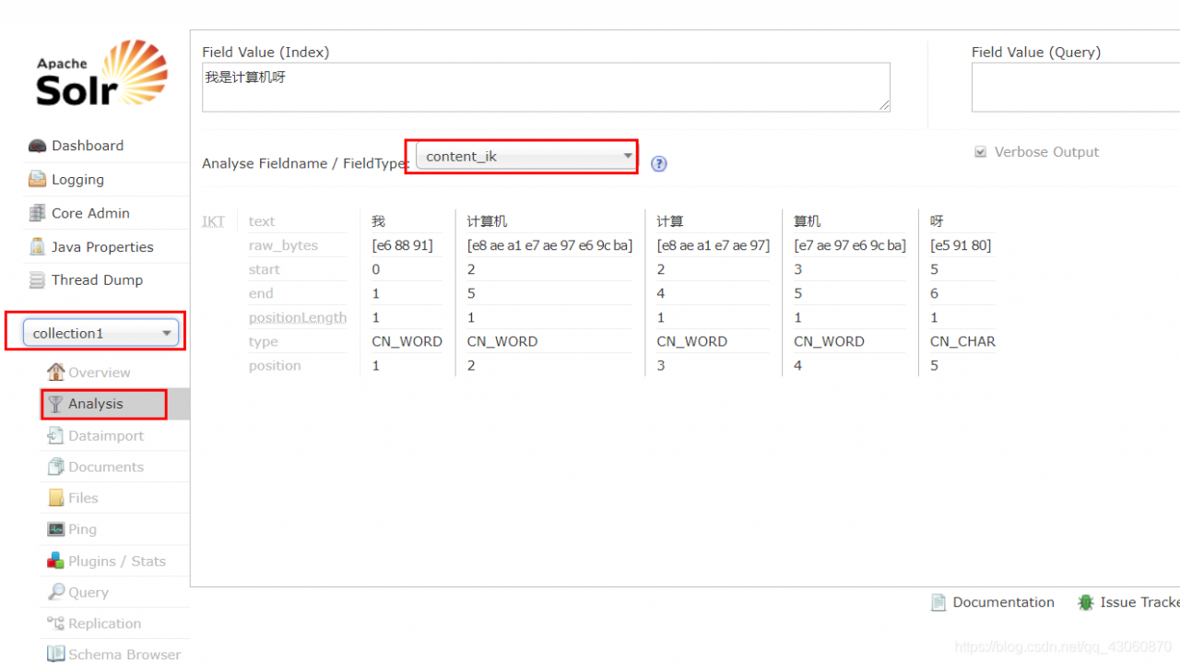Expand the content_ik fieldtype dropdown
The height and width of the screenshot is (663, 1180).
525,157
